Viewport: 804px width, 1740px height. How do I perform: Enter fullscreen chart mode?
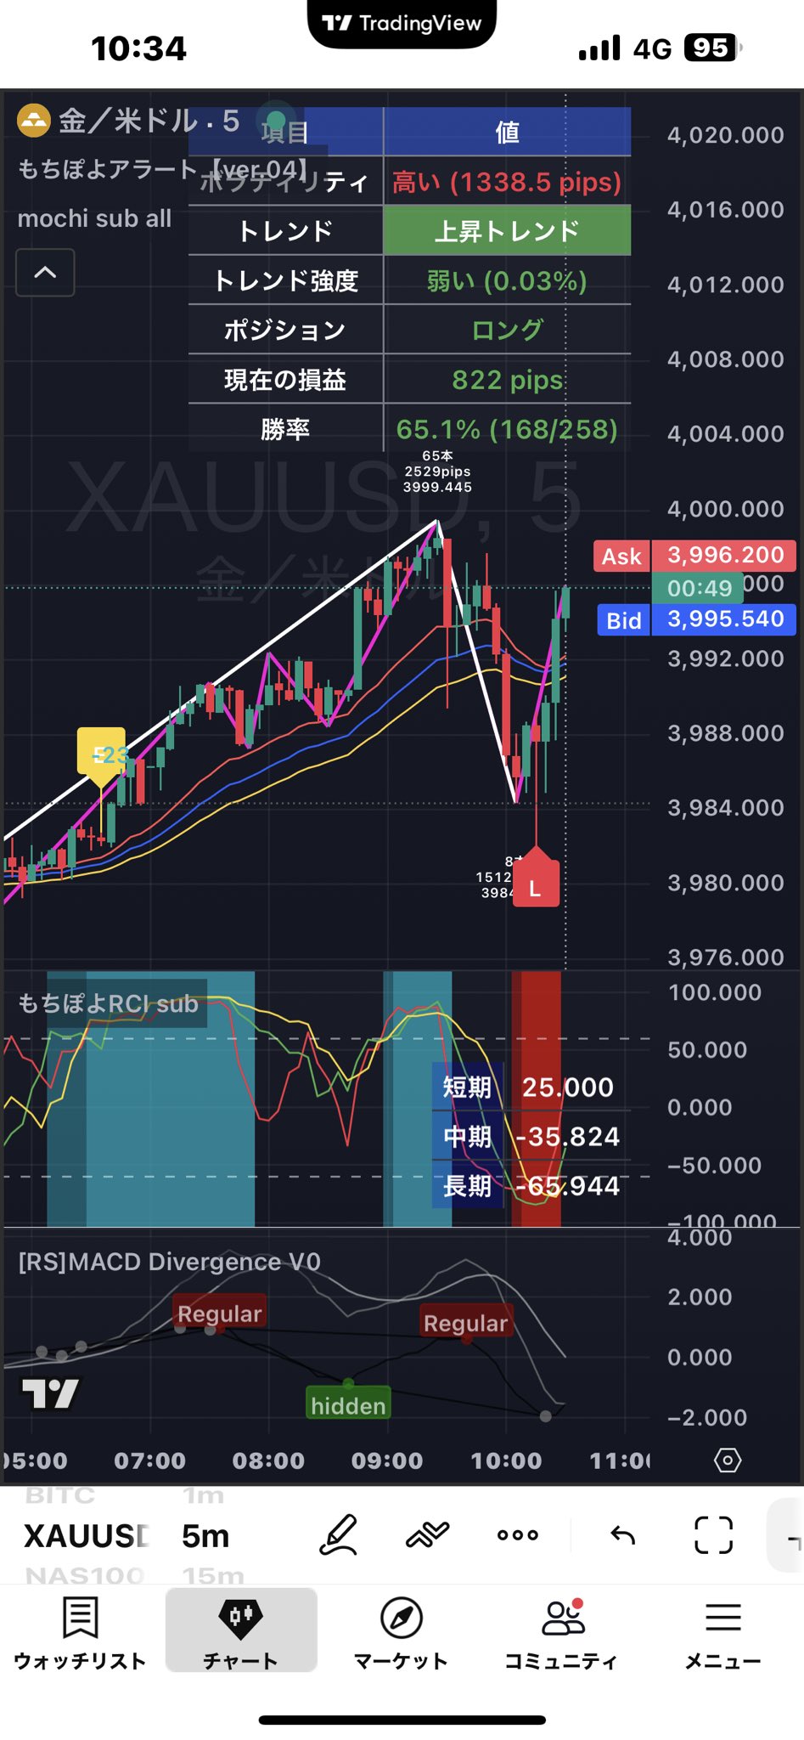pos(713,1534)
